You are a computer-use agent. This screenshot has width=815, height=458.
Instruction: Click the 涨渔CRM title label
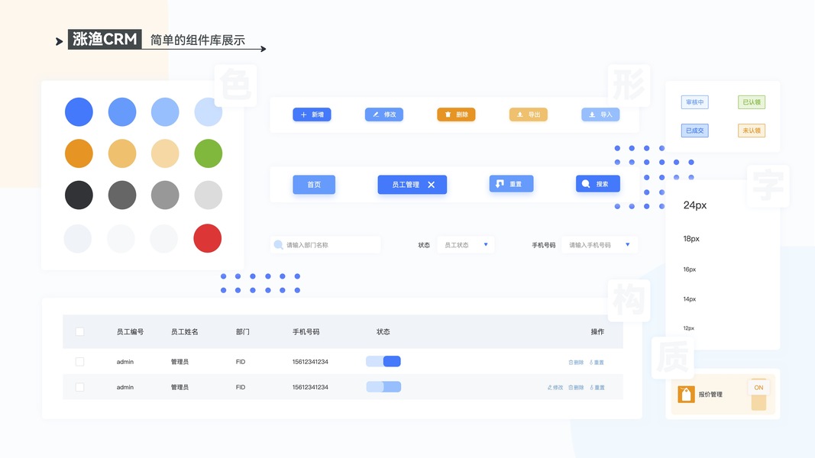click(105, 40)
